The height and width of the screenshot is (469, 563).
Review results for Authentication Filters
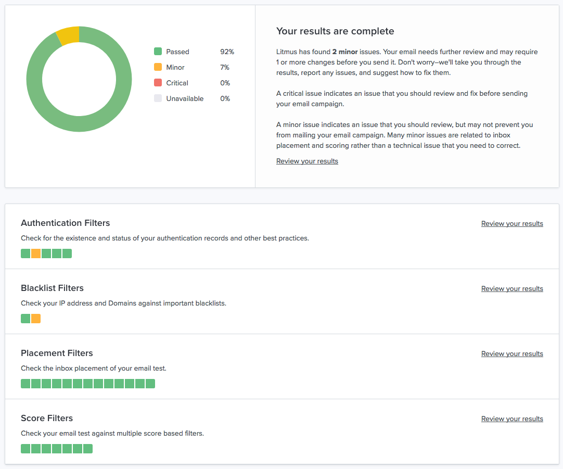512,224
